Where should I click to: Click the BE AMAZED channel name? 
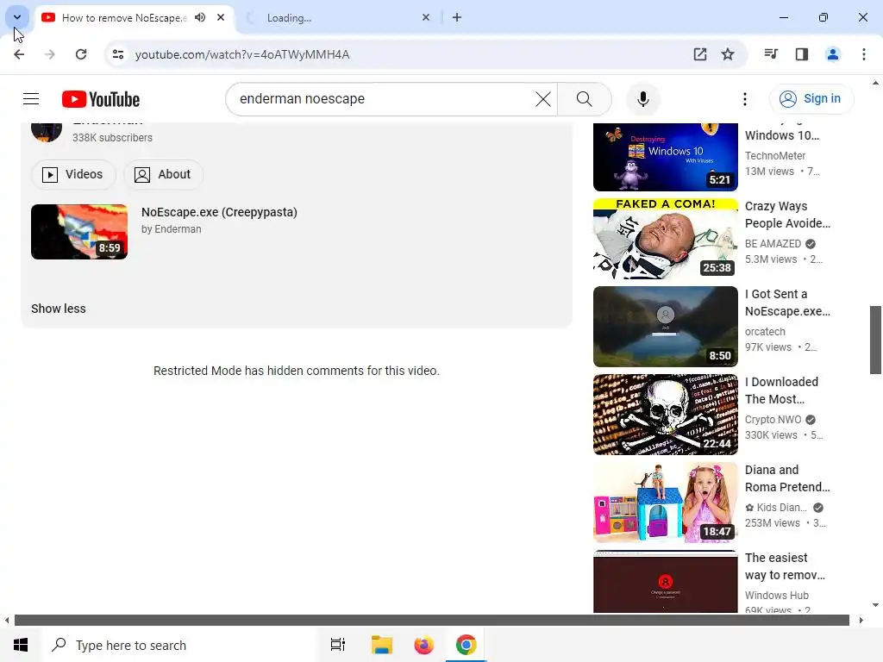point(773,244)
